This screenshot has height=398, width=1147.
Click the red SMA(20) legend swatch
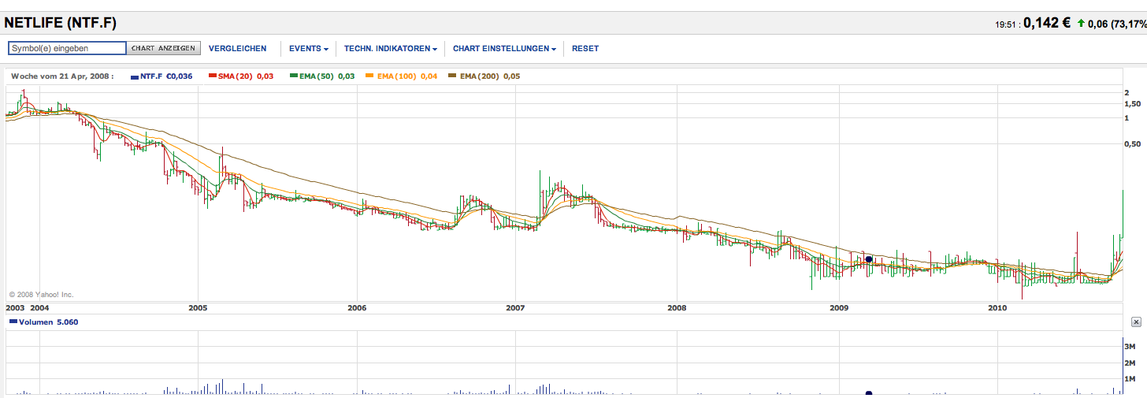pyautogui.click(x=212, y=76)
